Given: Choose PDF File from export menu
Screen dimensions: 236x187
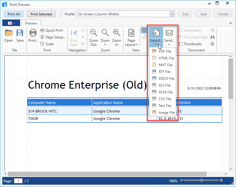Looking at the screenshot, I should [163, 51].
